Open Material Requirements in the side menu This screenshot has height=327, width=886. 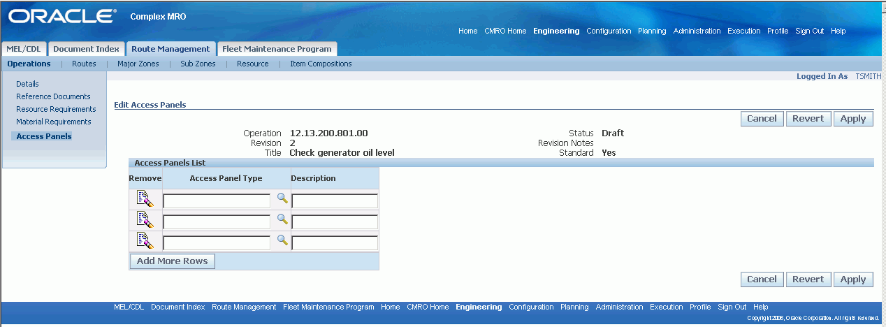click(54, 122)
